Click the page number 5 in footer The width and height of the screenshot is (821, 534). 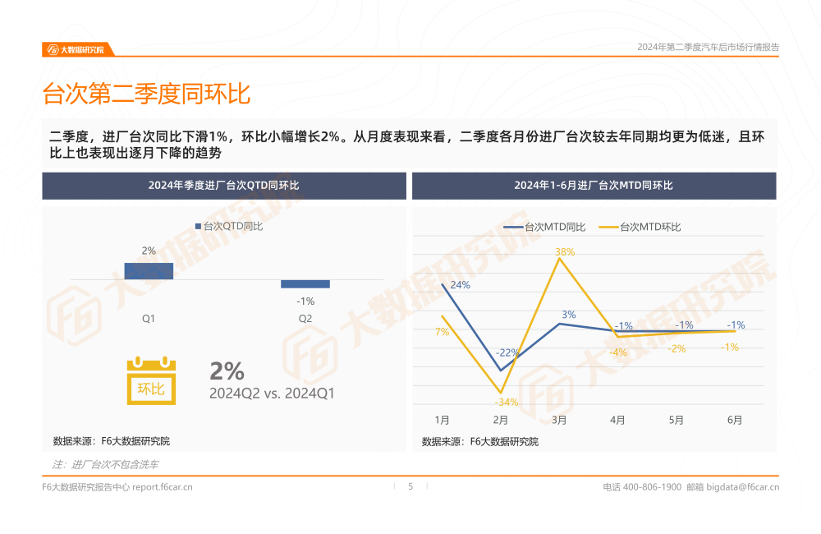(410, 486)
